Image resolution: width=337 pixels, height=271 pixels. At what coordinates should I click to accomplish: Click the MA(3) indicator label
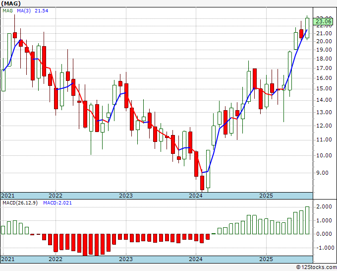pos(24,10)
